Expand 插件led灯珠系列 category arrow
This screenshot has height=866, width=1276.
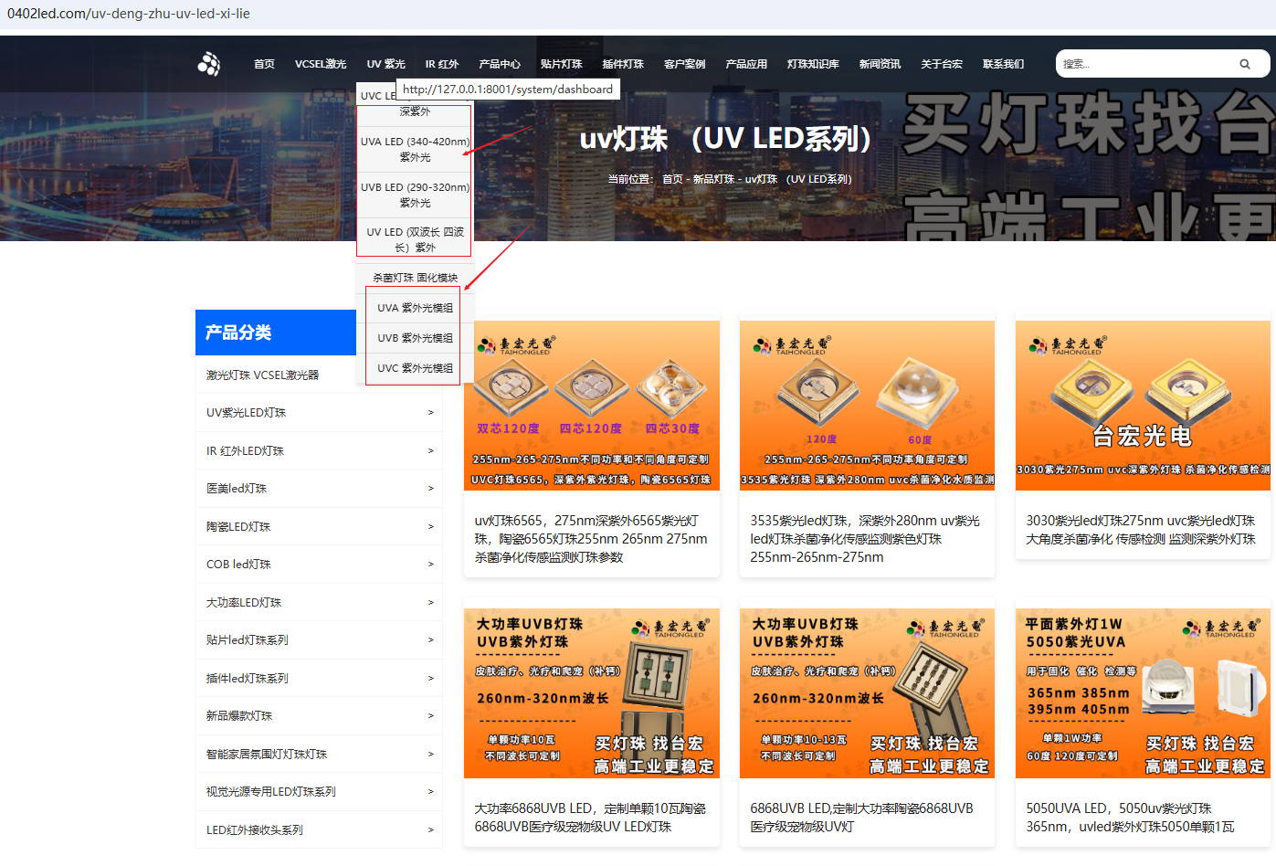tap(431, 678)
